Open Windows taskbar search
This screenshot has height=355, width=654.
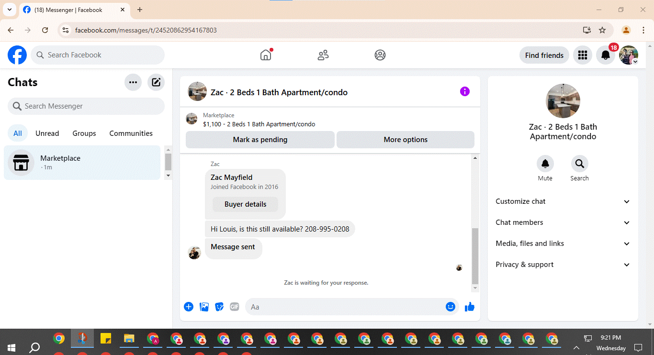34,347
